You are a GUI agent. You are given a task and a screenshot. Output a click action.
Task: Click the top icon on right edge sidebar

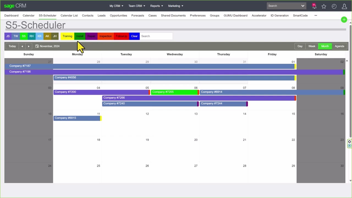pyautogui.click(x=350, y=142)
